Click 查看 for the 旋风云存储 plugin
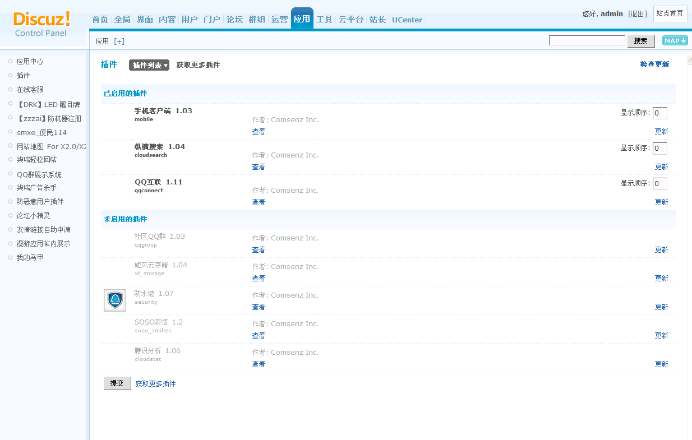Image resolution: width=692 pixels, height=440 pixels. point(259,279)
